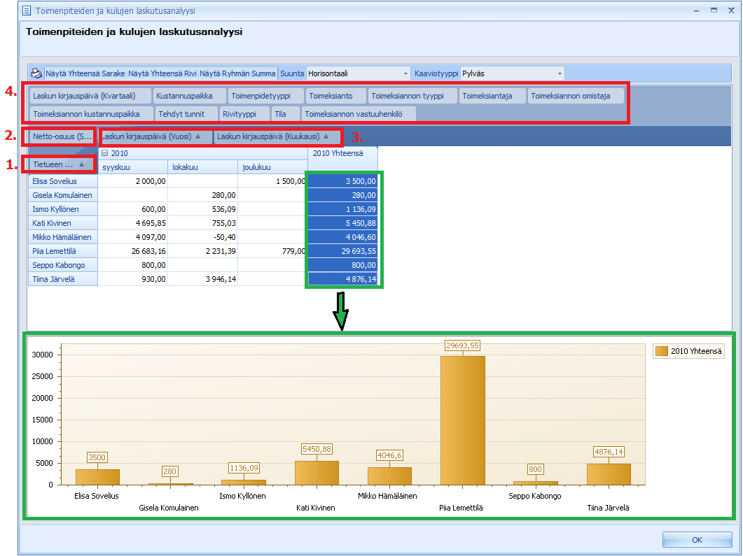The width and height of the screenshot is (743, 556).
Task: Toggle Näytä Ryhmän Summa
Action: [237, 74]
